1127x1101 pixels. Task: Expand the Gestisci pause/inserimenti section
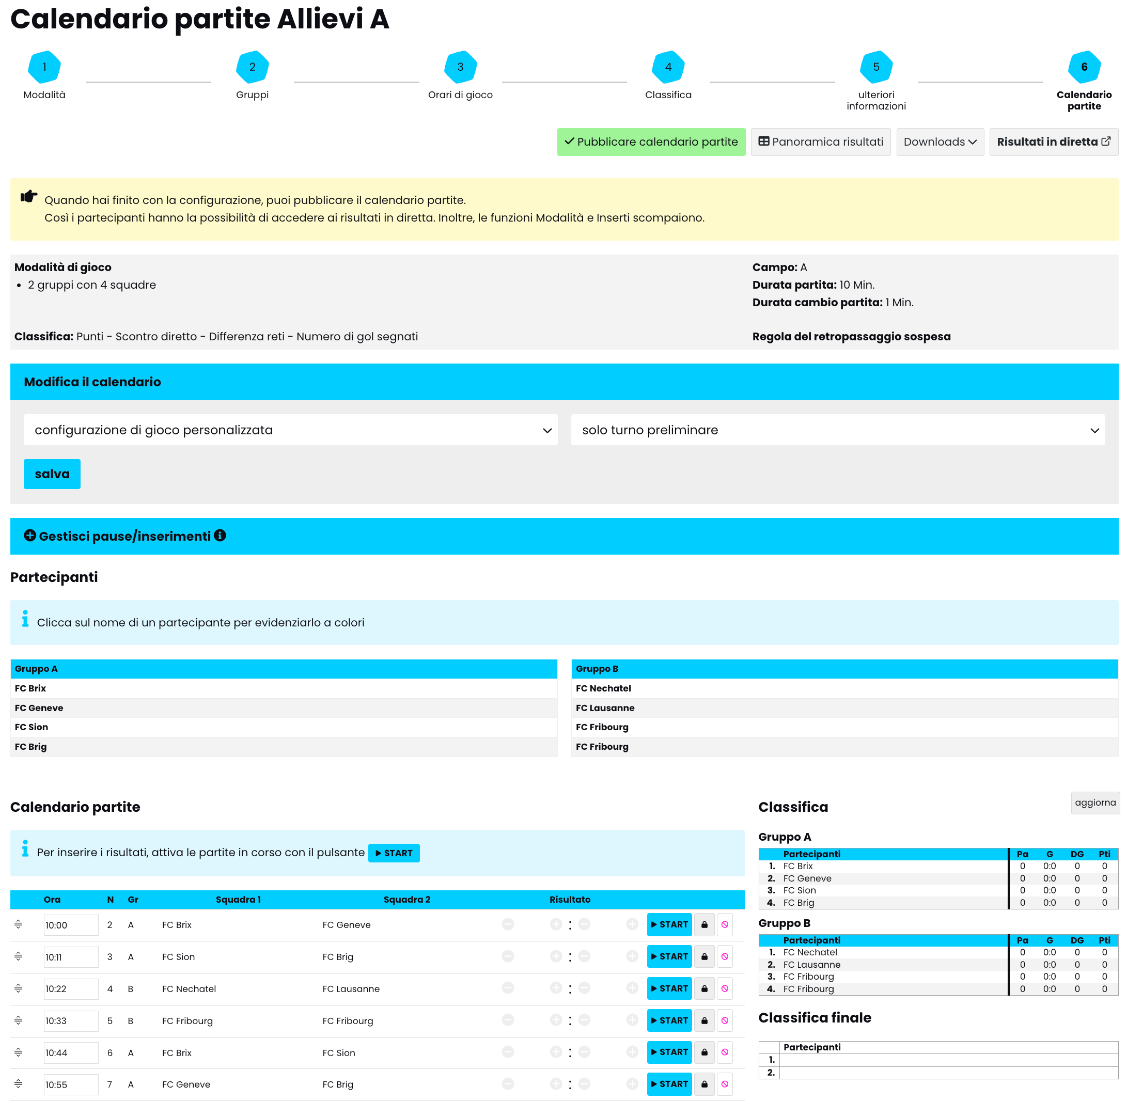30,536
